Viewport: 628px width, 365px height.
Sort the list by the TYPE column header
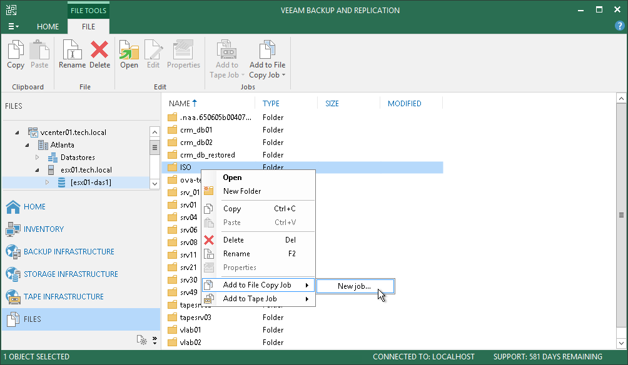(271, 104)
